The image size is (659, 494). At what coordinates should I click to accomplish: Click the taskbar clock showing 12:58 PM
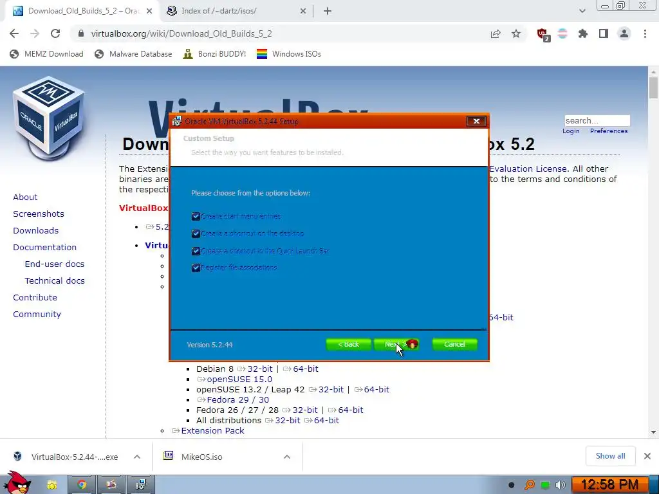tap(609, 485)
